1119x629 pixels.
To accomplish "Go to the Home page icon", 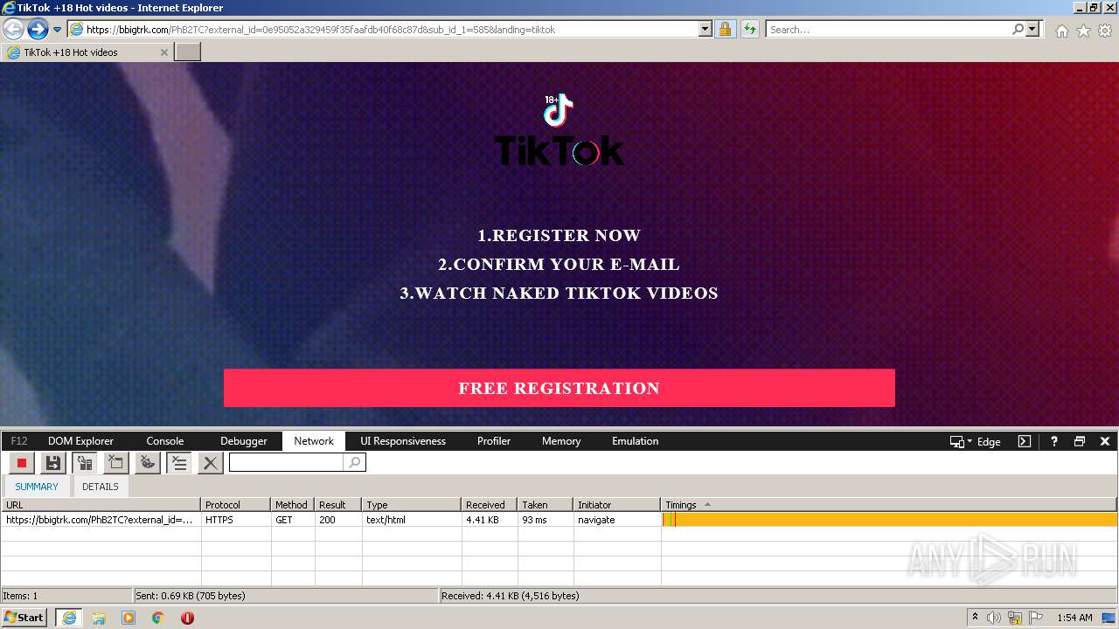I will (1061, 31).
